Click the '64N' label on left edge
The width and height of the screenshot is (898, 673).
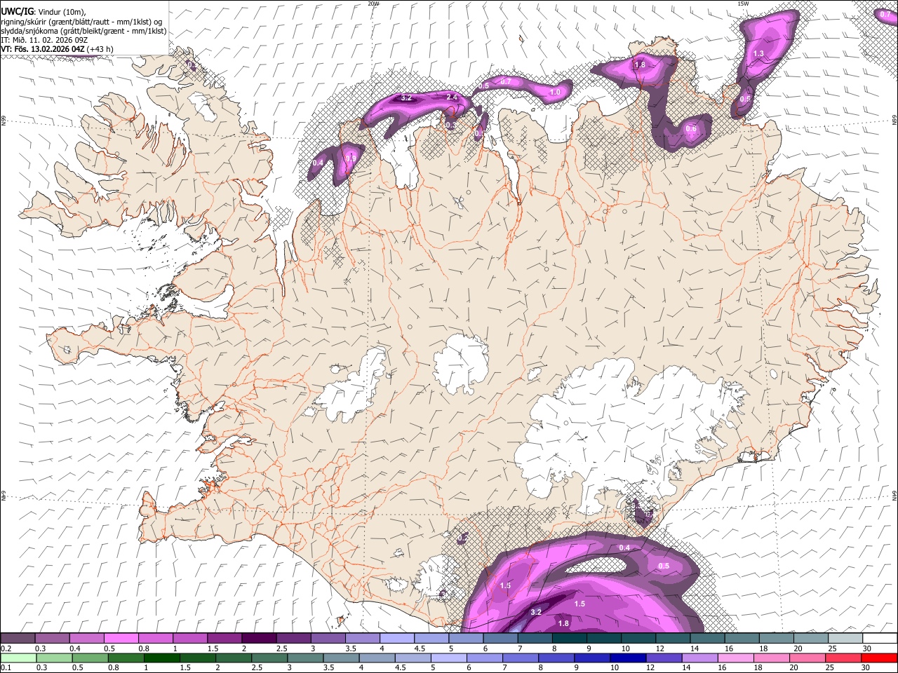[4, 497]
